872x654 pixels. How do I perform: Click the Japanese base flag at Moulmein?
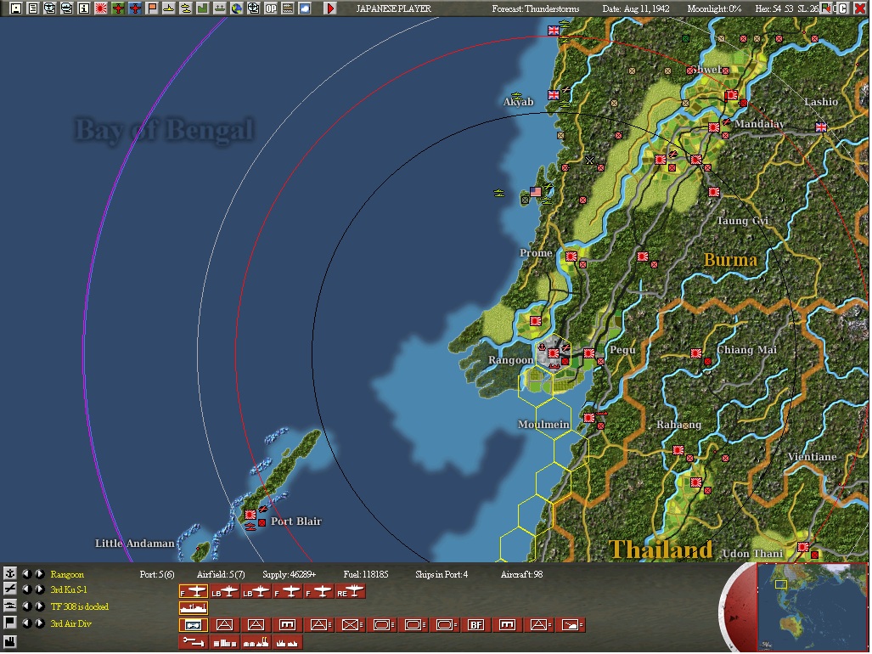(589, 417)
